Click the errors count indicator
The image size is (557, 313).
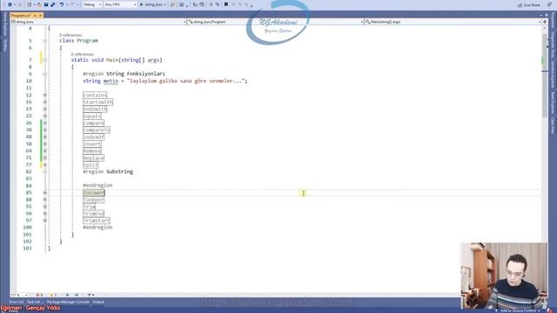pos(39,295)
